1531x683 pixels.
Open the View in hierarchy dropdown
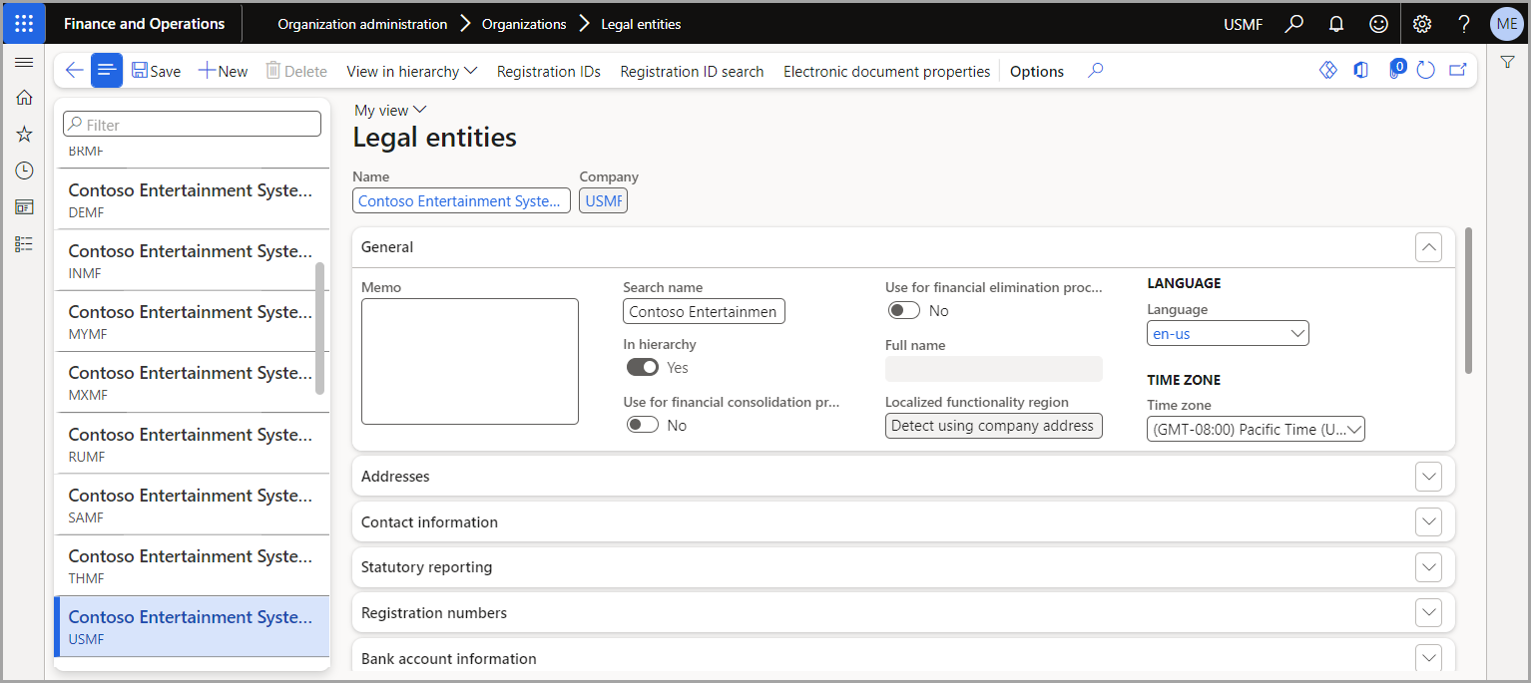pyautogui.click(x=412, y=71)
